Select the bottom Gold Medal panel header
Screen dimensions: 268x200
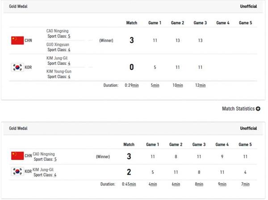19,128
